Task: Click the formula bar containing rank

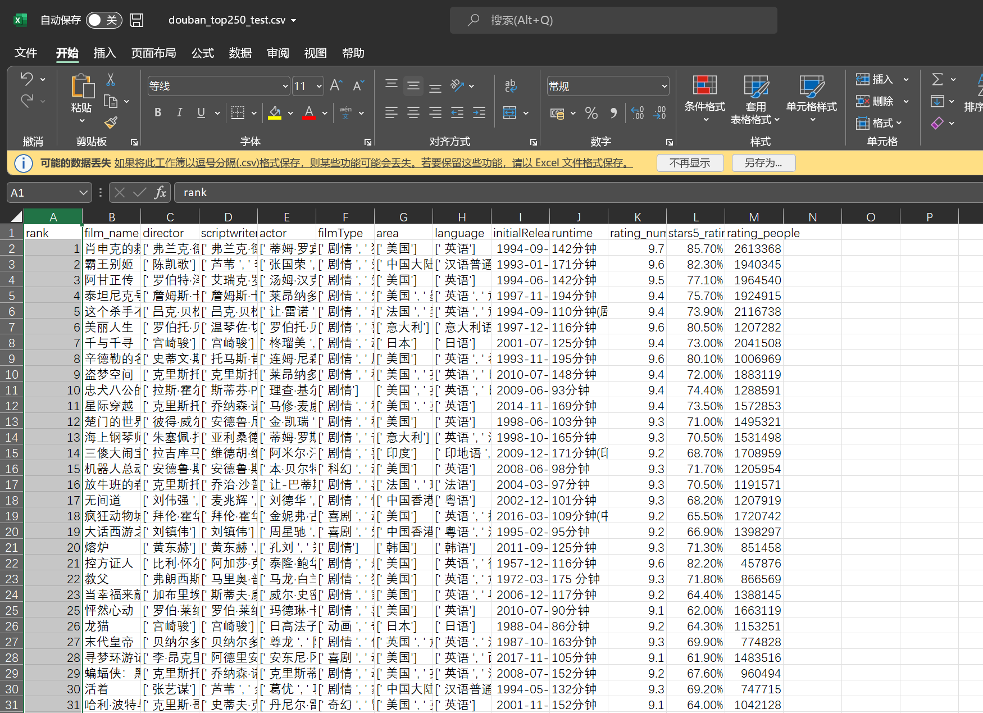Action: coord(579,193)
